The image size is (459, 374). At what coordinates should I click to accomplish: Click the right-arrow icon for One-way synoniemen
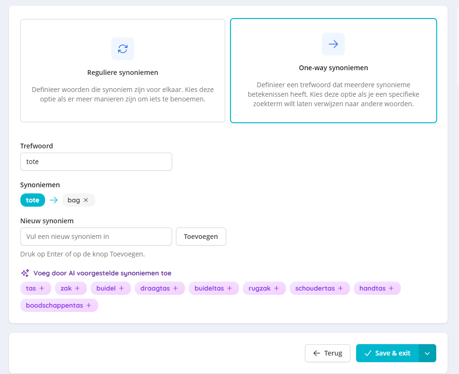click(x=333, y=44)
